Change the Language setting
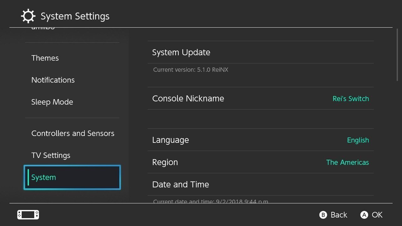 tap(261, 140)
